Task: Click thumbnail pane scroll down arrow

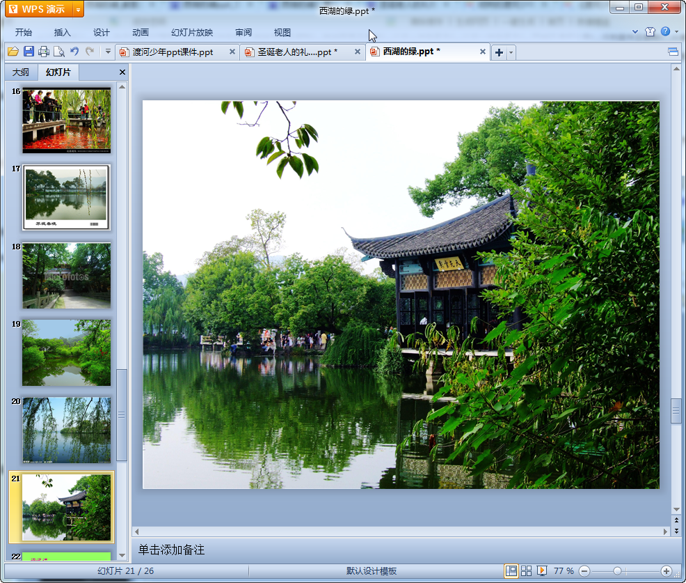Action: (122, 555)
